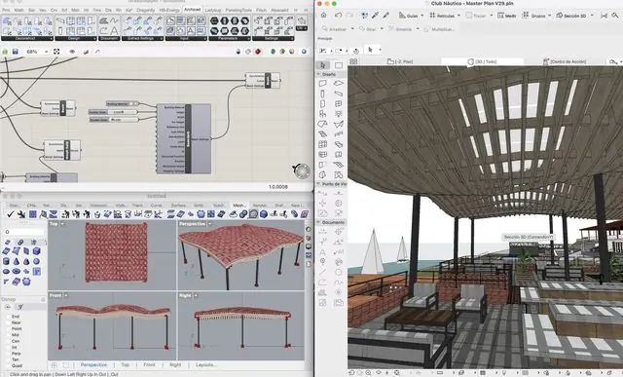Select the Curtain Wall grid tool in Archicad
The width and height of the screenshot is (623, 377).
322,143
